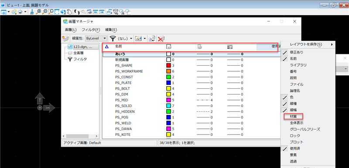This screenshot has height=168, width=349.
Task: Uncheck 線種 column in the context menu
Action: tap(293, 104)
